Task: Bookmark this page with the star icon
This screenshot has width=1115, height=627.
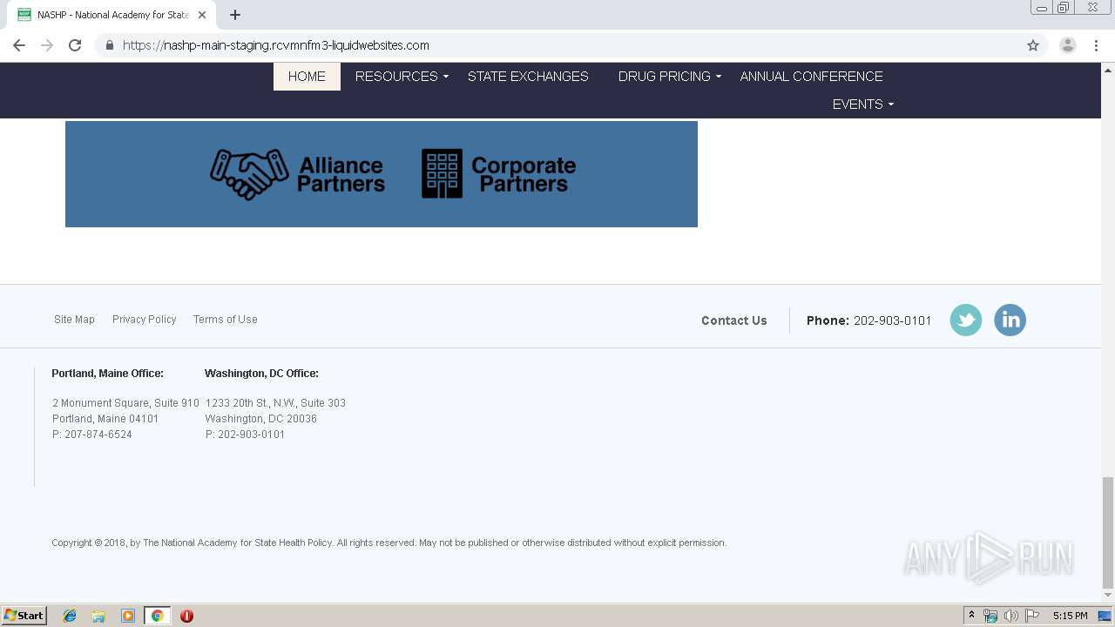Action: [1033, 45]
